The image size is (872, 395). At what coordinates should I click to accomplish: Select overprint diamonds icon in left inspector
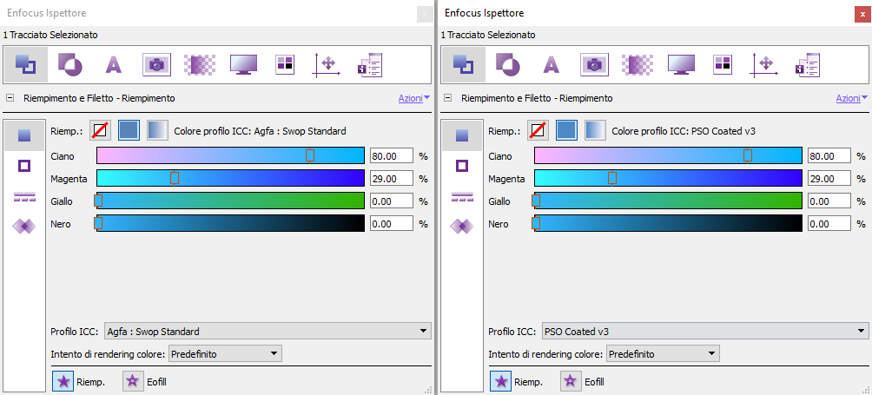[24, 226]
